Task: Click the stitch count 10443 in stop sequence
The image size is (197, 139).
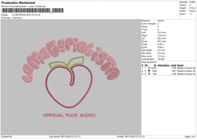Action: [x=154, y=68]
